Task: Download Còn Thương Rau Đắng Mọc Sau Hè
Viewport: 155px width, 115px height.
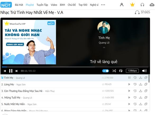Action: [x=140, y=91]
